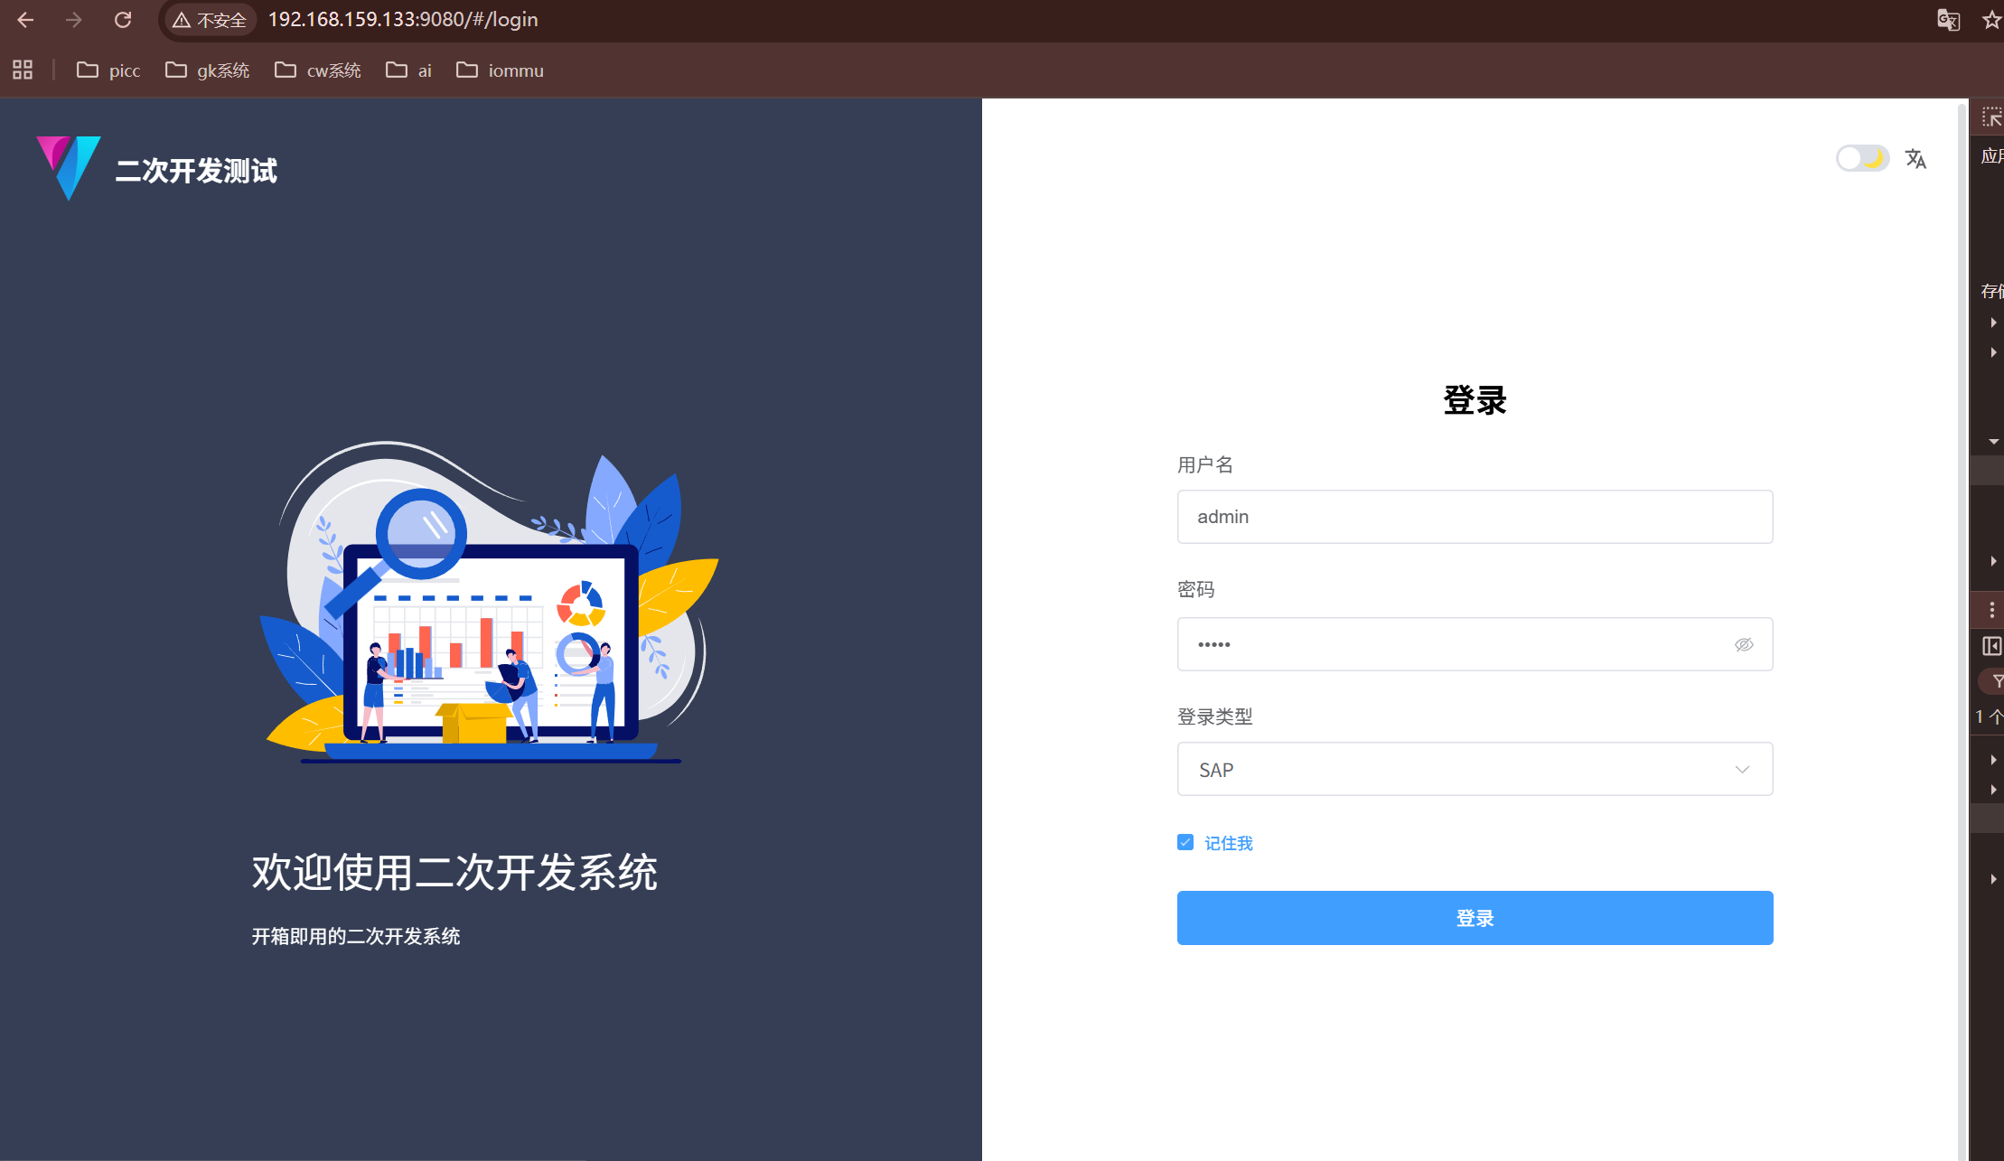Toggle the dark mode switch
This screenshot has height=1161, width=2004.
1862,158
